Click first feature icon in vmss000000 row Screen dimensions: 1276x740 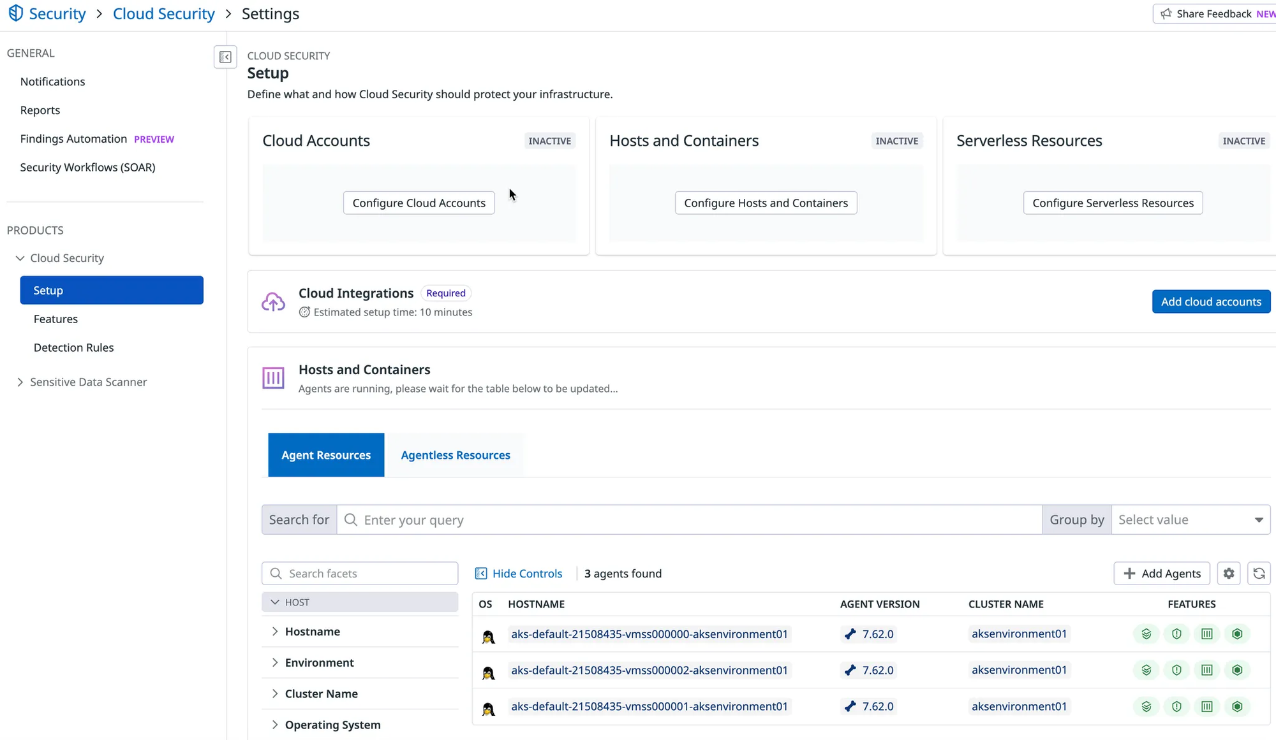tap(1146, 634)
